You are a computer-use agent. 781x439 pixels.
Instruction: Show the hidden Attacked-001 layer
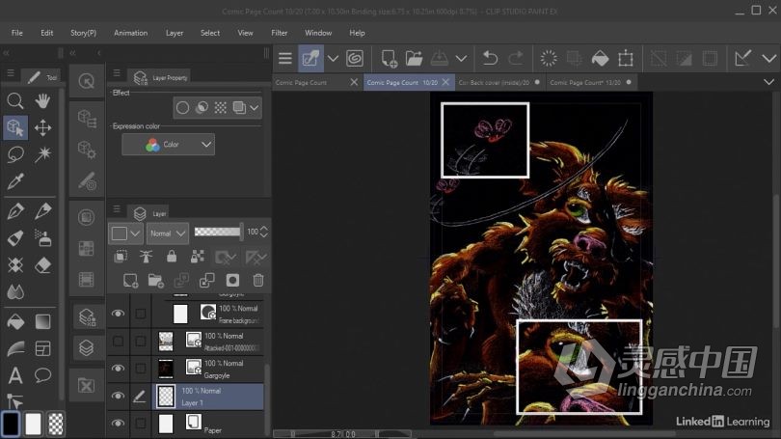(x=118, y=341)
